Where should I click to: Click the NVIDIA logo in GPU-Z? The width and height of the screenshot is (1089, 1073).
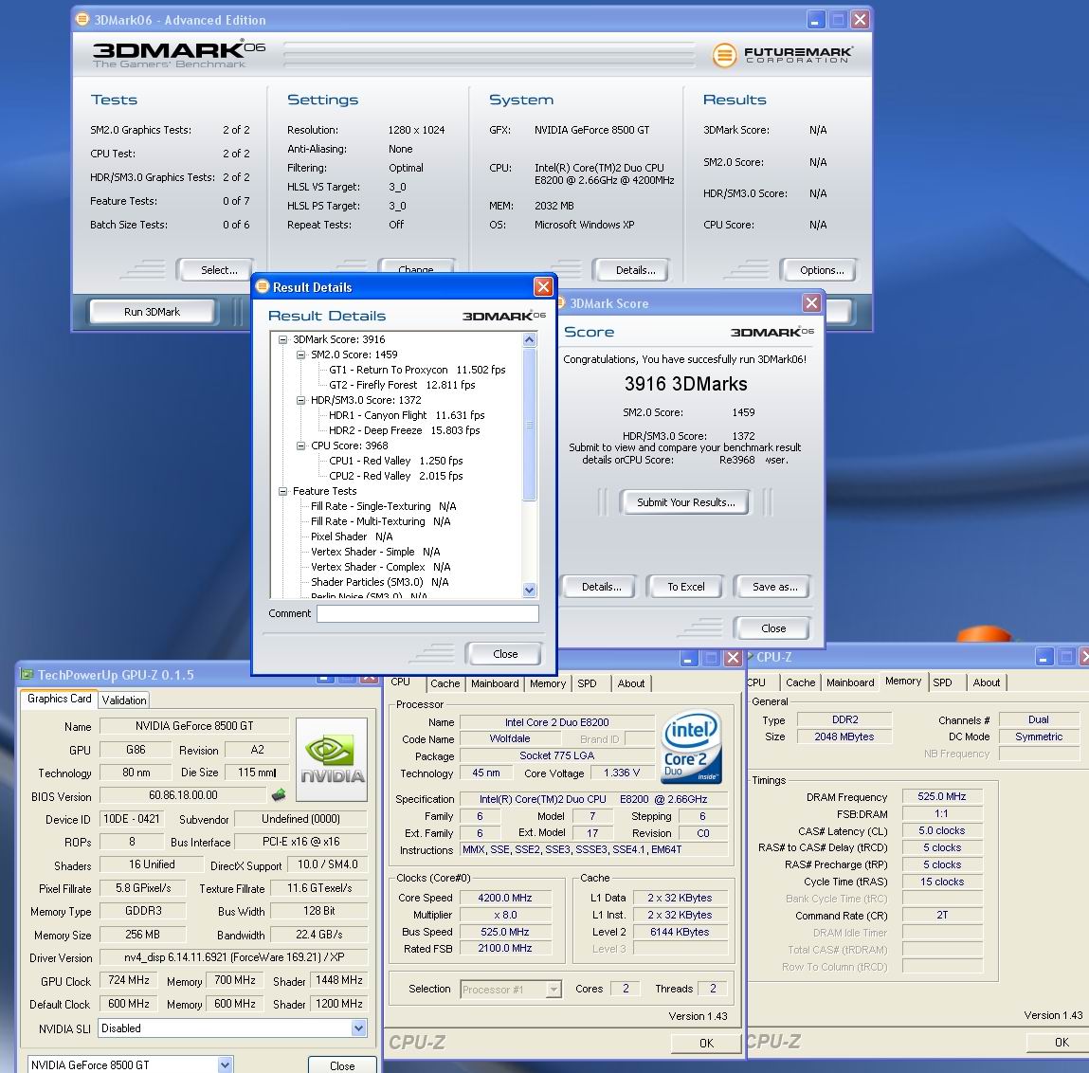[x=332, y=760]
